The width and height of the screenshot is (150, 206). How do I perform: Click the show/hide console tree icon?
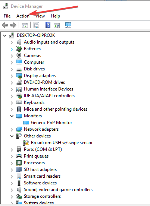coord(25,25)
